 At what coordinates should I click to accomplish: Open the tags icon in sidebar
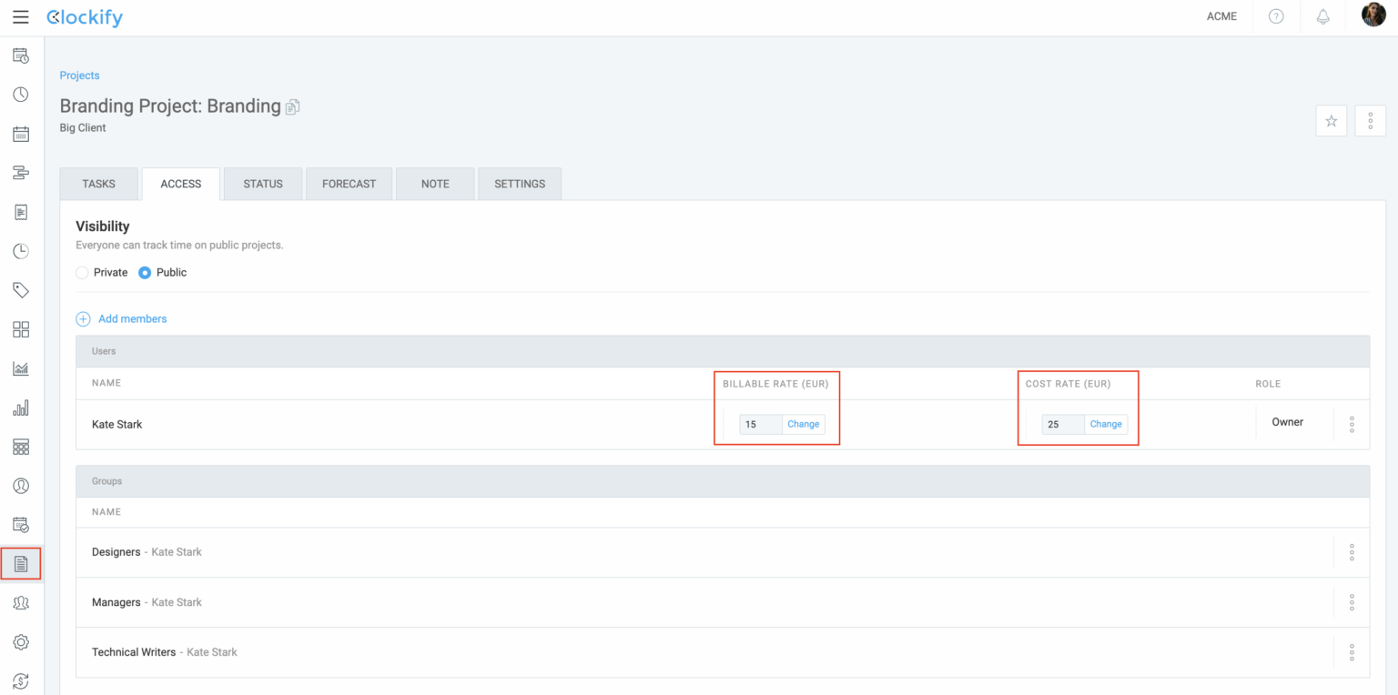click(x=21, y=290)
